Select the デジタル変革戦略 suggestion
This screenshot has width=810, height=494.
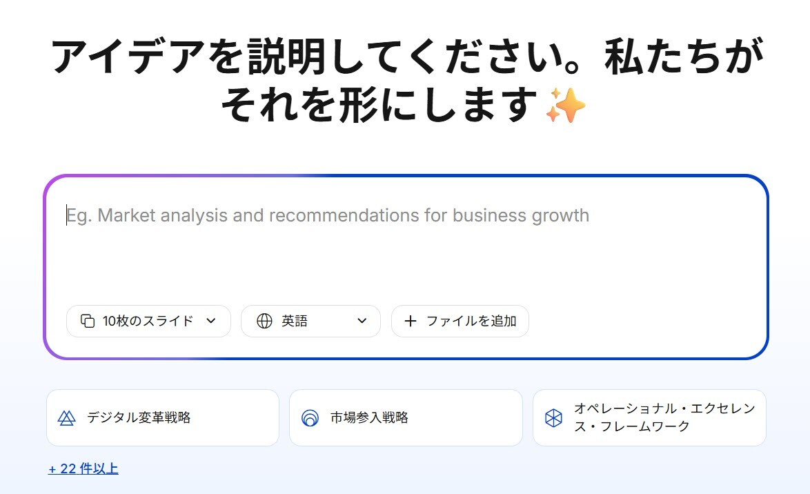point(163,417)
